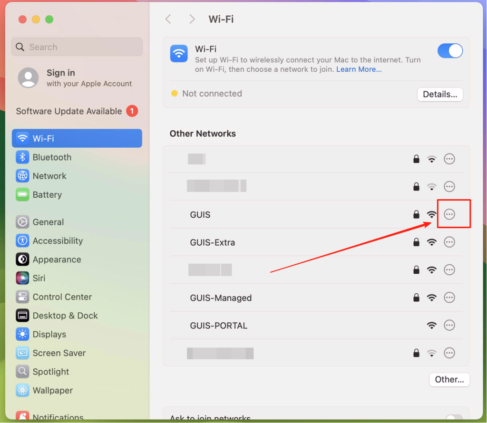Join the GUIS-Managed network

pos(221,298)
